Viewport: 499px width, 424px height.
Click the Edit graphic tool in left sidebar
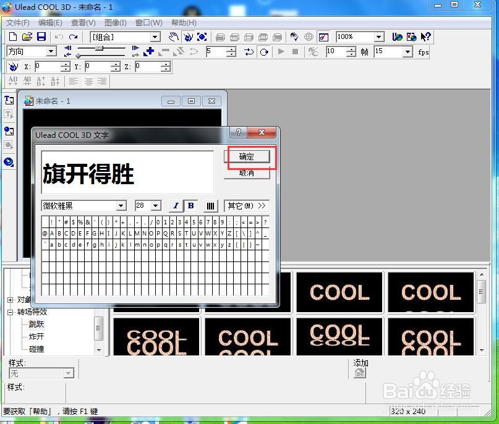point(9,145)
